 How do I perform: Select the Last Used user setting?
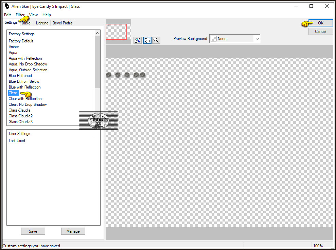pos(17,141)
